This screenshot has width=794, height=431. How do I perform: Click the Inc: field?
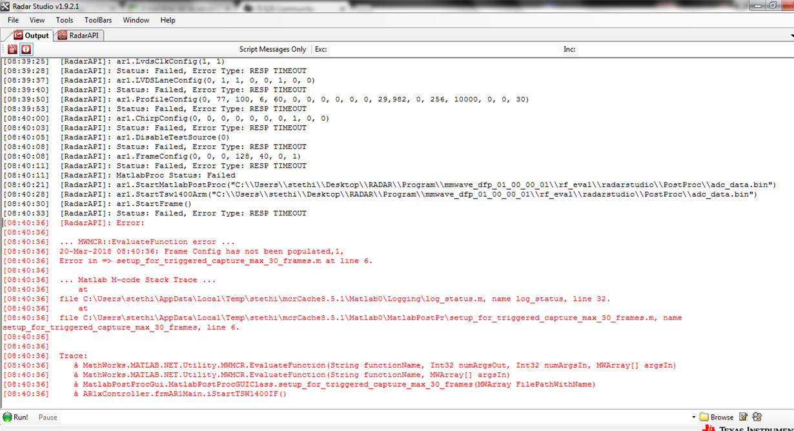684,49
